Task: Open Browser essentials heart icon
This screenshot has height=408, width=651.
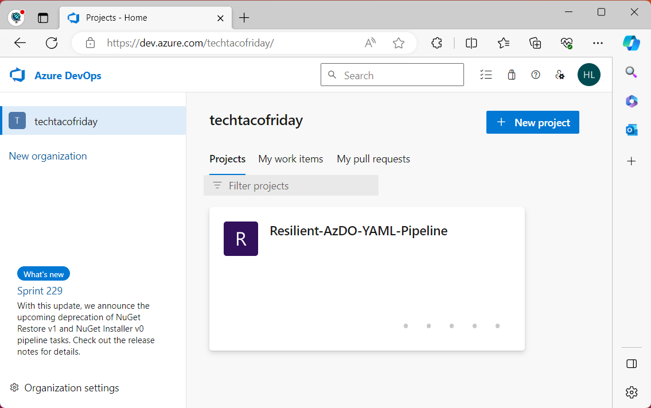Action: pos(567,43)
